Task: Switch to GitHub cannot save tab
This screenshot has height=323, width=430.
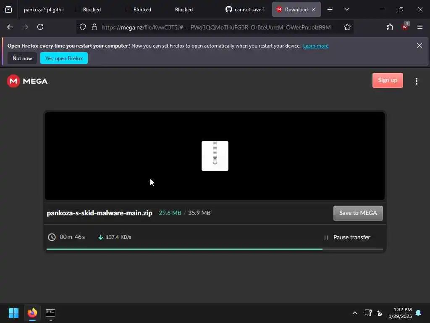Action: [245, 10]
